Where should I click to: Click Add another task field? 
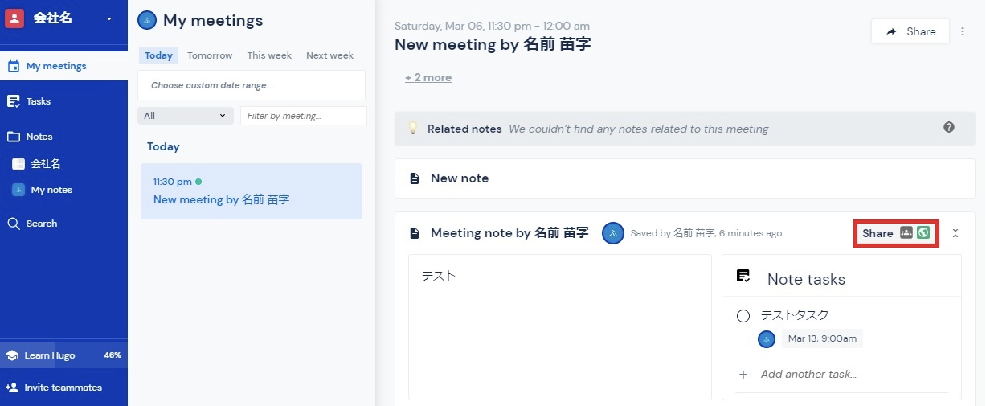pos(808,374)
